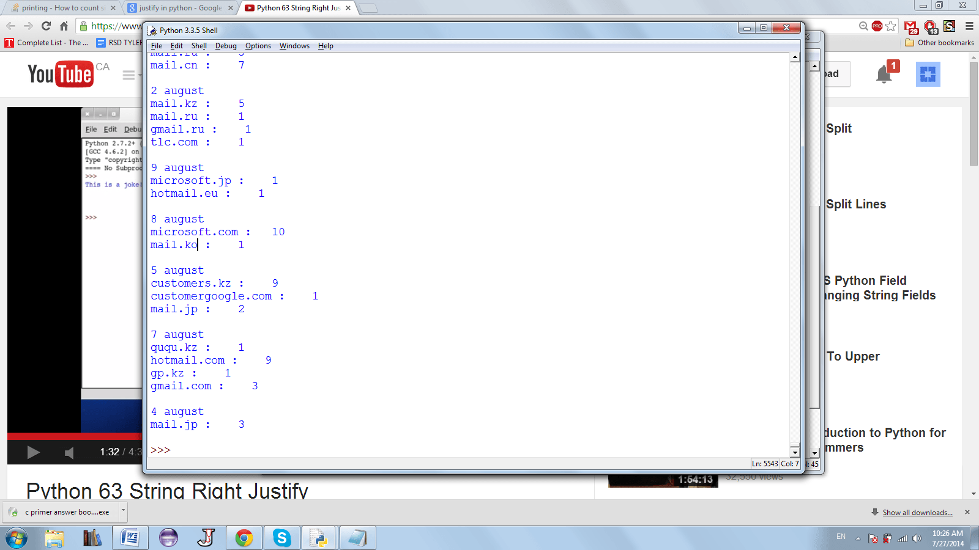This screenshot has height=550, width=979.
Task: Click the URL address bar
Action: pos(116,26)
